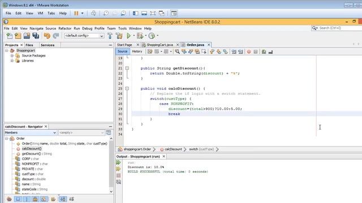
Task: Click Find Previous Occurrence editor icon
Action: tap(184, 51)
